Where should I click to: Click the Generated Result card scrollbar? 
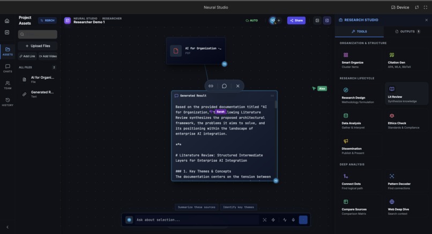[x=276, y=104]
